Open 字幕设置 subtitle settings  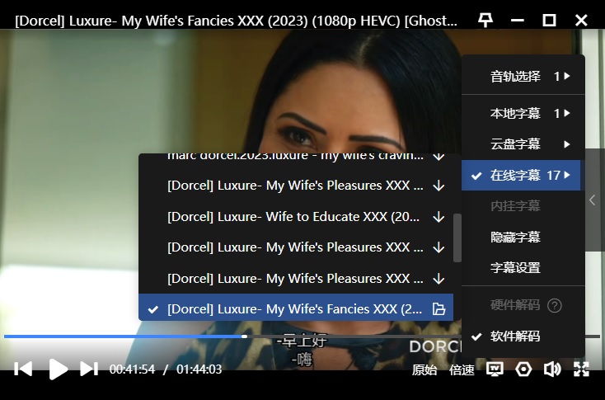(515, 268)
